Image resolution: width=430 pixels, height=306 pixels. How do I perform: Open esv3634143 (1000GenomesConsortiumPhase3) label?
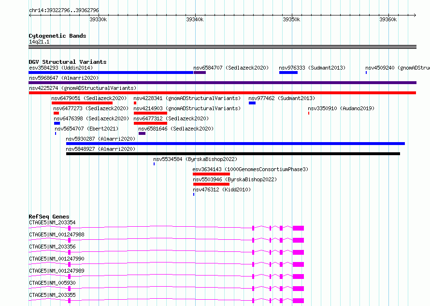pos(250,169)
